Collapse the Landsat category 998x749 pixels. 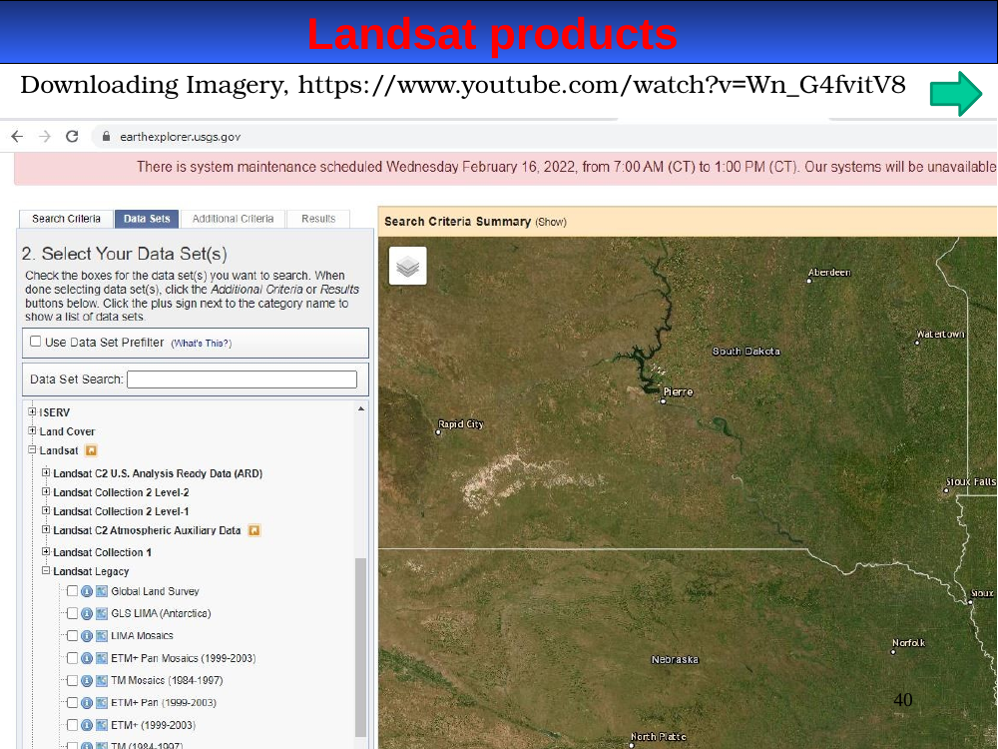(32, 450)
